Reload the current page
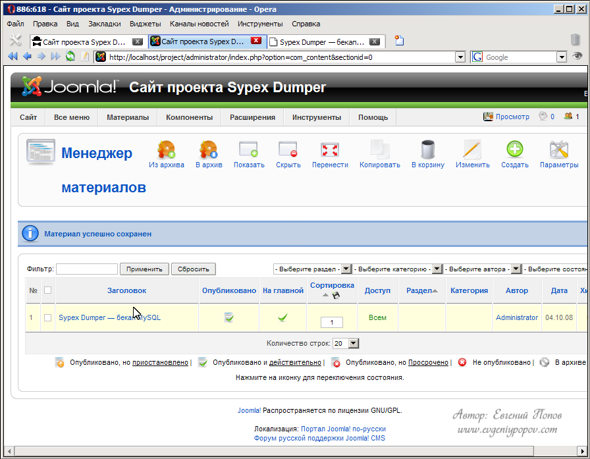590x459 pixels. (70, 57)
